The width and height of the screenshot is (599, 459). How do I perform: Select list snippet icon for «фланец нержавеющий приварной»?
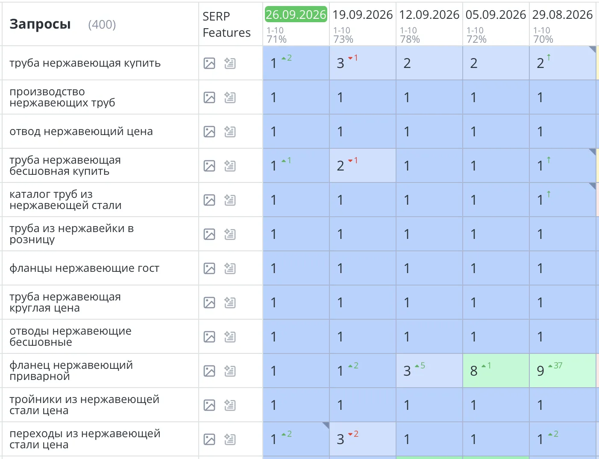pos(230,371)
